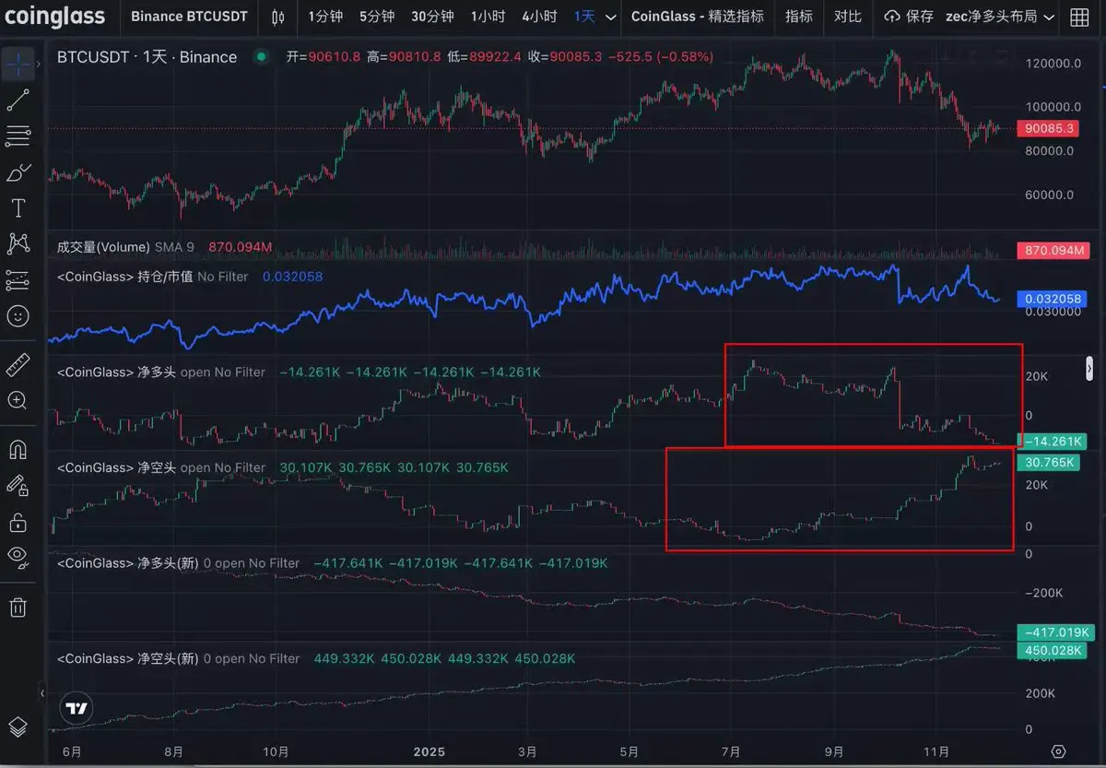Expand the timeframe dropdown arrow

610,17
